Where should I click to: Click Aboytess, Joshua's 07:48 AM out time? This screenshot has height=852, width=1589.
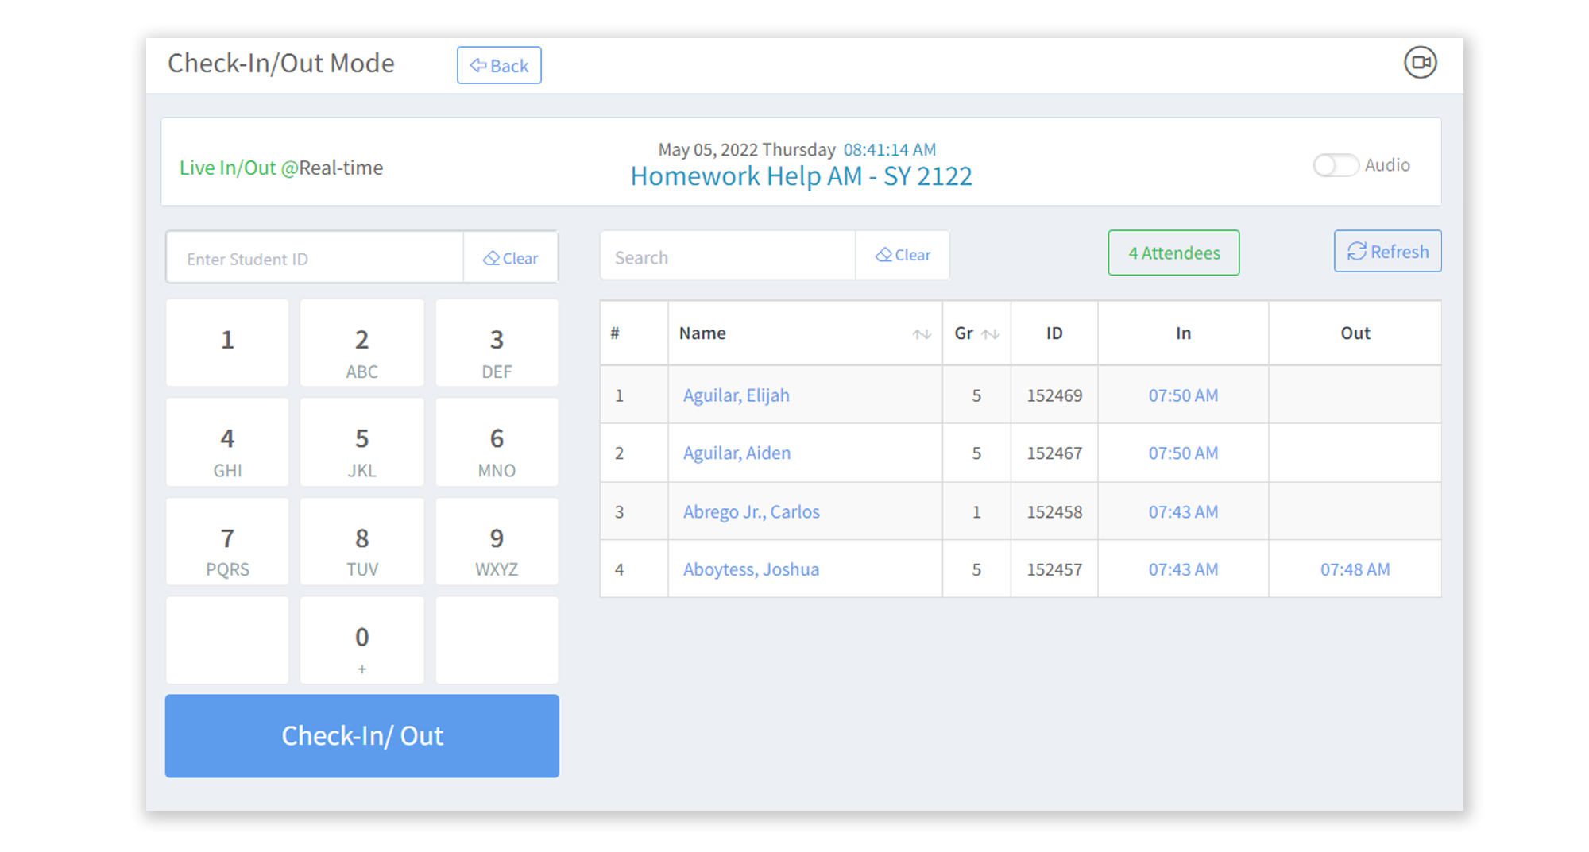point(1355,569)
